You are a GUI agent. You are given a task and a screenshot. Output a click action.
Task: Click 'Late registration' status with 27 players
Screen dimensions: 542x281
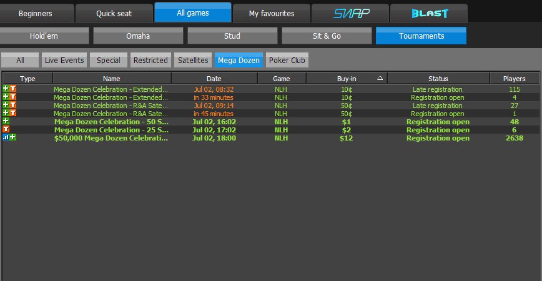tap(437, 106)
